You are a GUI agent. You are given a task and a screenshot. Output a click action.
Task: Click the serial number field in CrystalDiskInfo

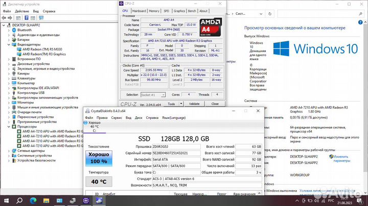coord(176,153)
